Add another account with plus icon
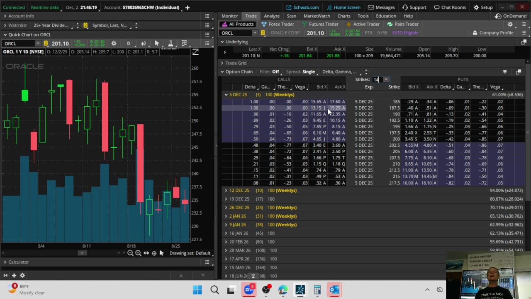This screenshot has width=531, height=299. point(188,7)
